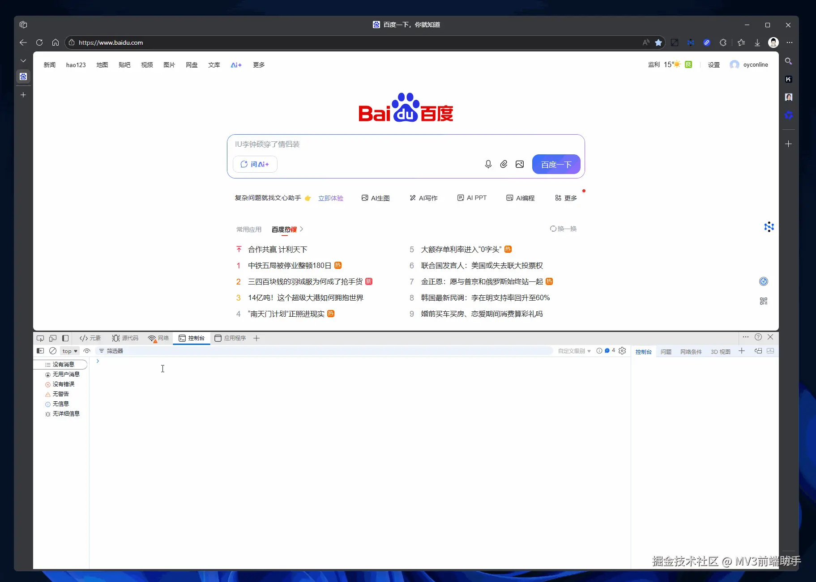The image size is (816, 582).
Task: Open the K app in sidebar
Action: point(789,79)
